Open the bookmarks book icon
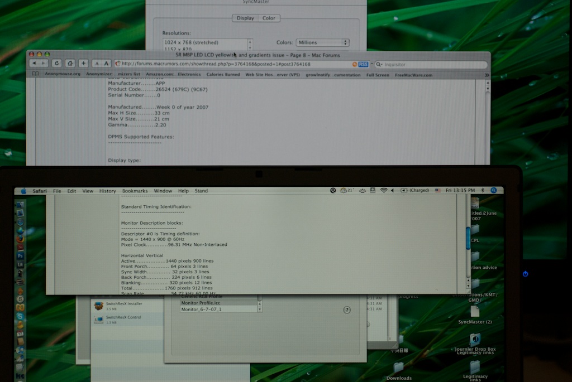572x382 pixels. pos(35,74)
